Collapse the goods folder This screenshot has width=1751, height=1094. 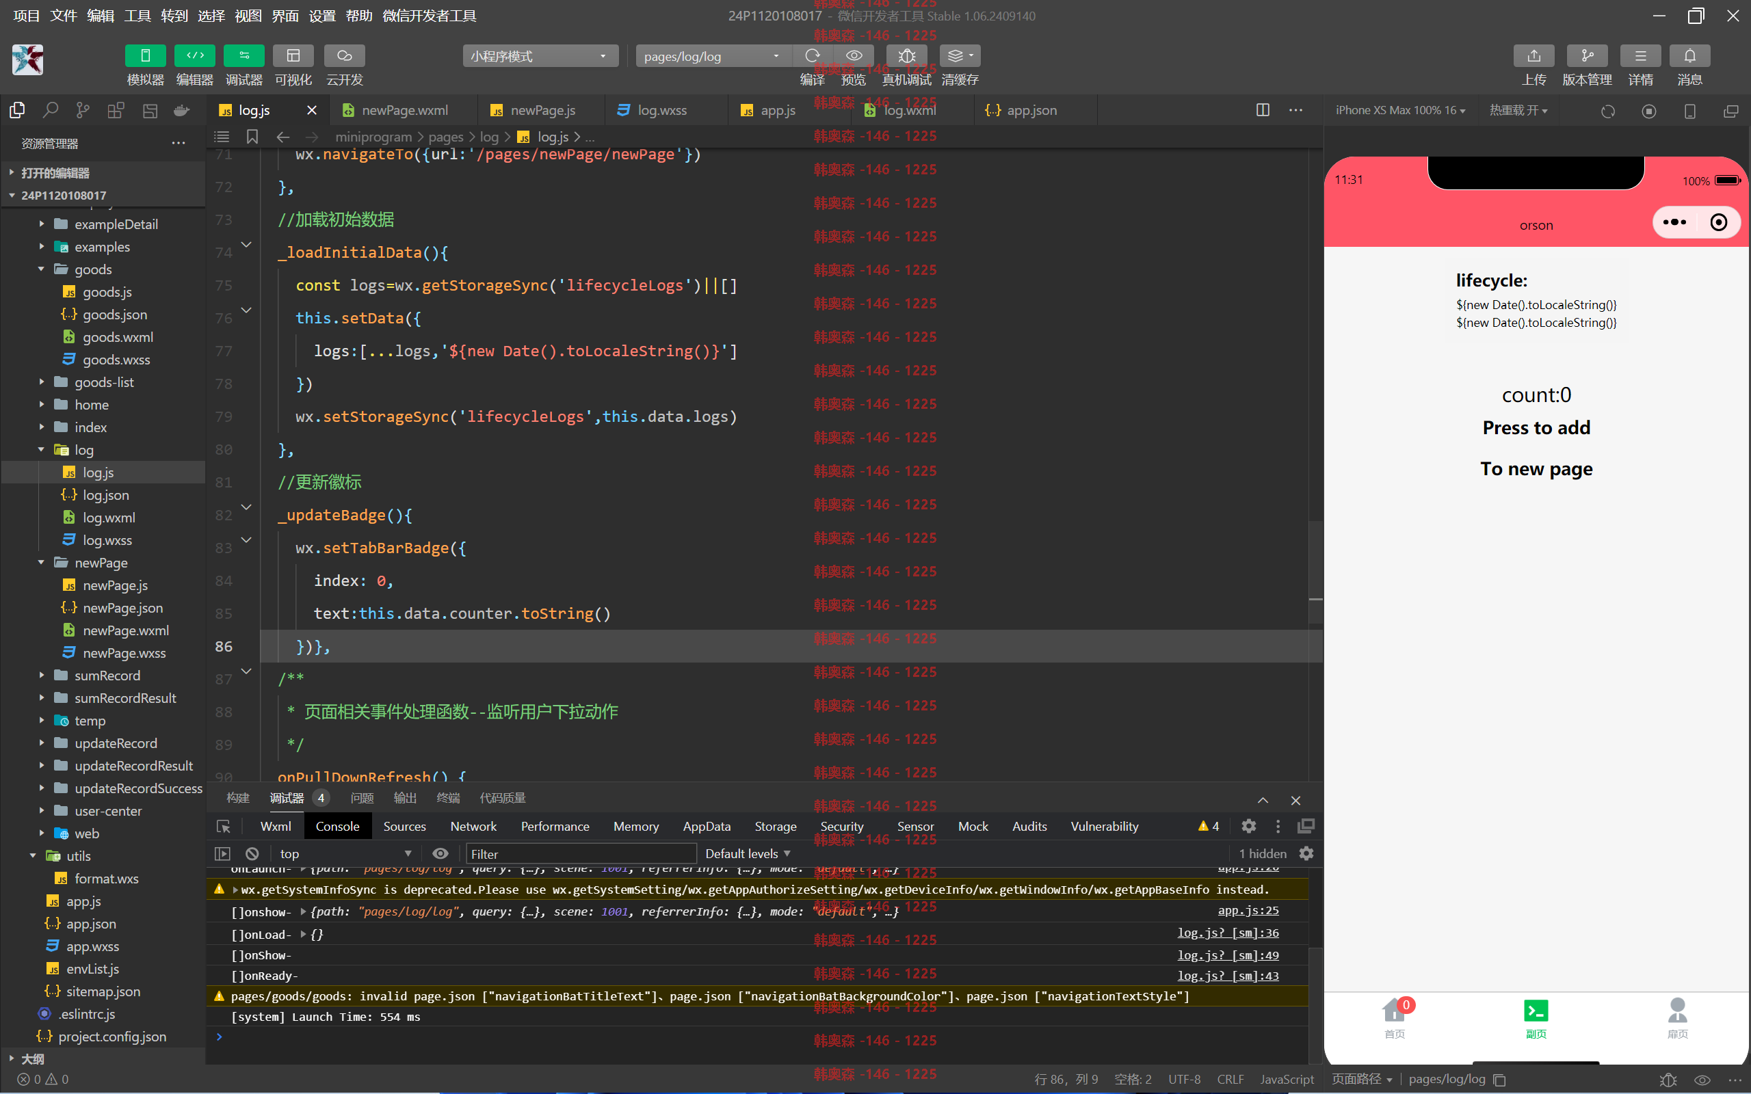click(41, 269)
